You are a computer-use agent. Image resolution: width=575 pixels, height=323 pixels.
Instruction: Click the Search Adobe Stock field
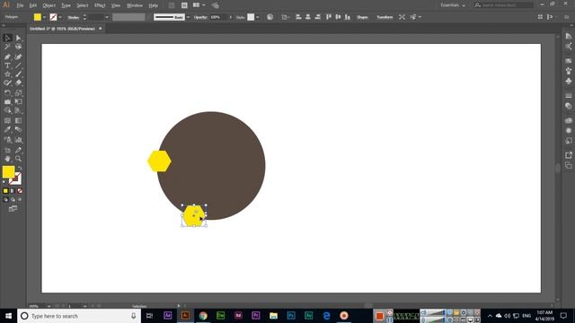pyautogui.click(x=504, y=5)
